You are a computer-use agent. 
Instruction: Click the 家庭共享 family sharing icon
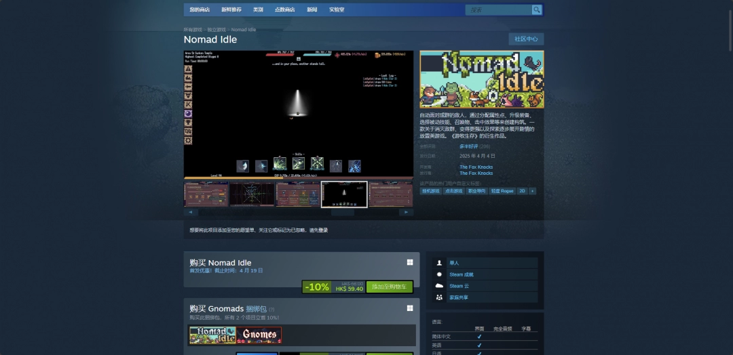440,297
